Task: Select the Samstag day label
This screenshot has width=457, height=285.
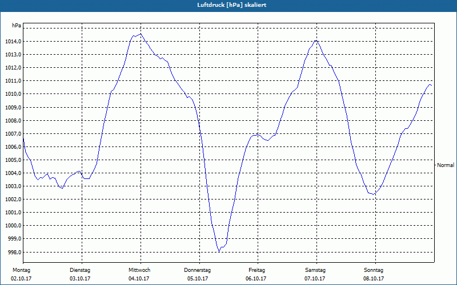Action: pos(315,270)
